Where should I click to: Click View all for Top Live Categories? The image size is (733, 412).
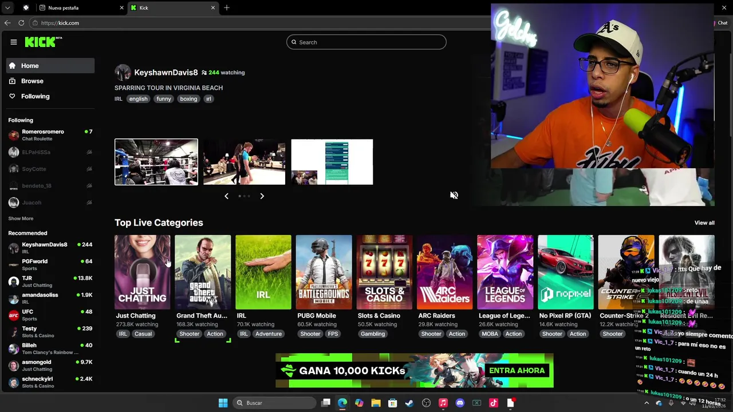click(704, 223)
